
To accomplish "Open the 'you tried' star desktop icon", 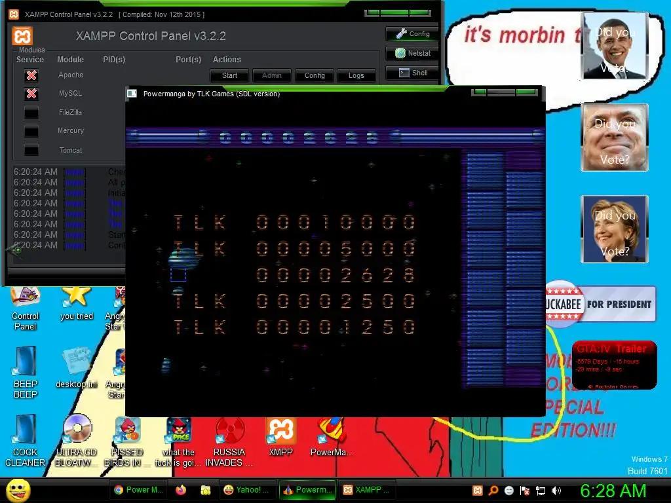I will coord(77,304).
